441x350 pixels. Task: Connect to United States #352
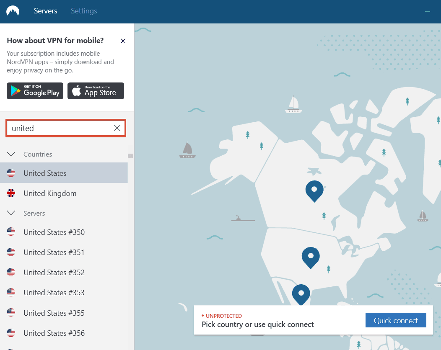pyautogui.click(x=64, y=273)
